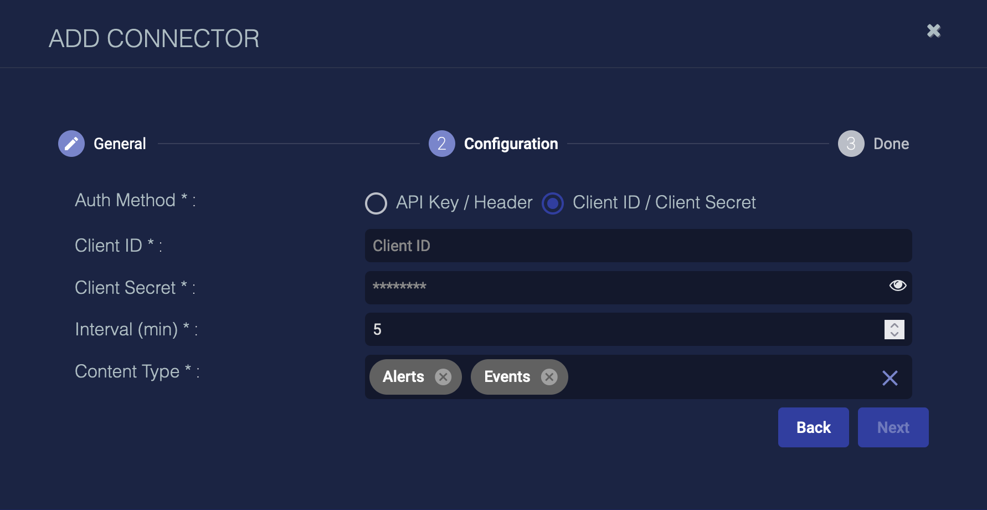
Task: Click the Configuration step label
Action: [511, 144]
